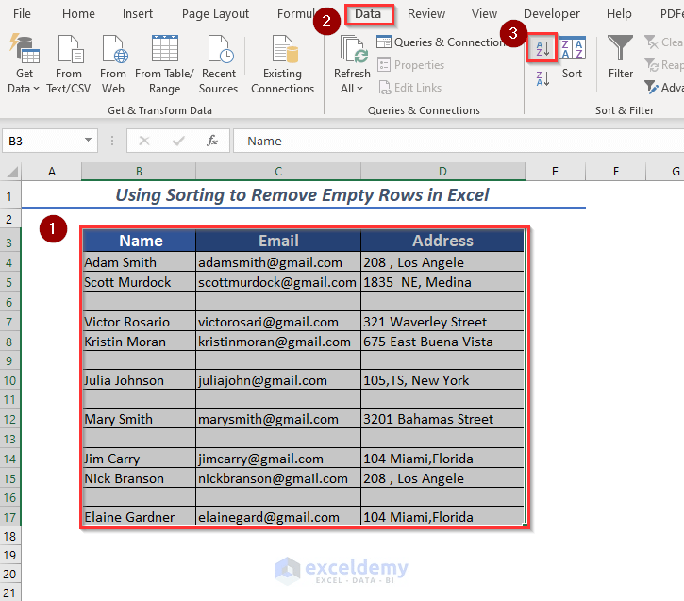Reapply the filter

pos(663,65)
